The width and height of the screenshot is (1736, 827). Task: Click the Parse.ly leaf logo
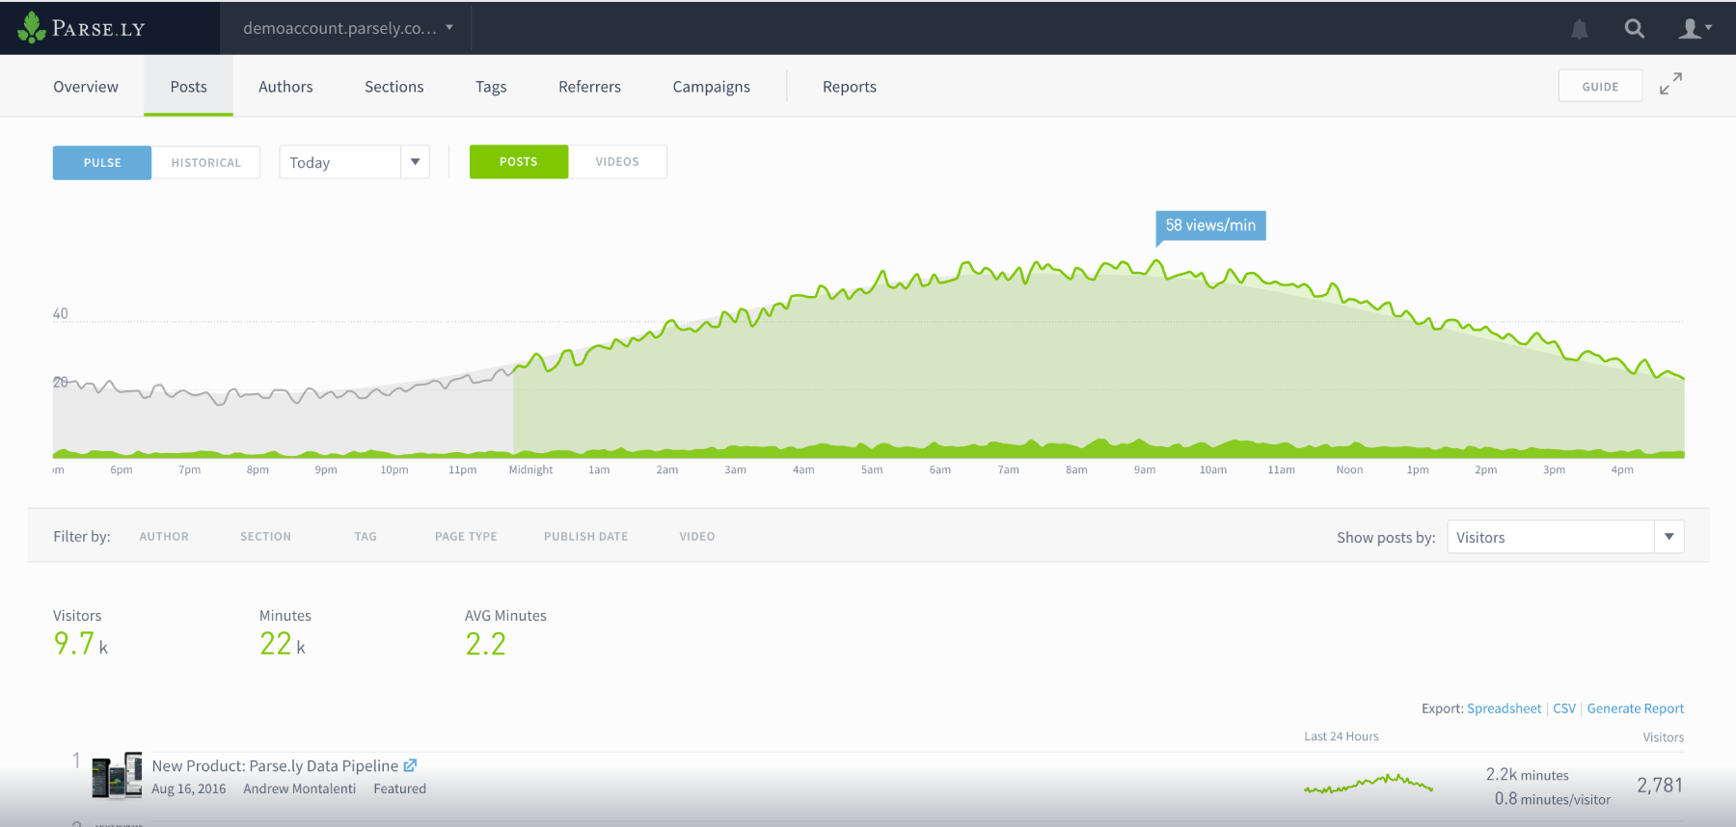(x=32, y=28)
